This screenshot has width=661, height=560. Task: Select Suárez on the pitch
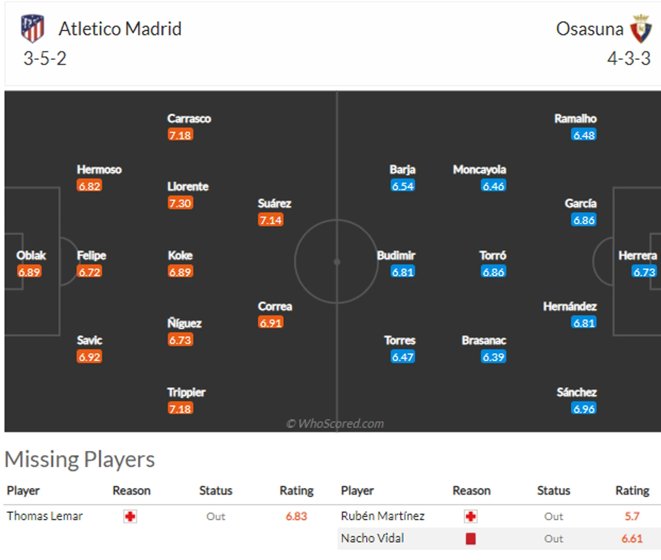click(274, 204)
